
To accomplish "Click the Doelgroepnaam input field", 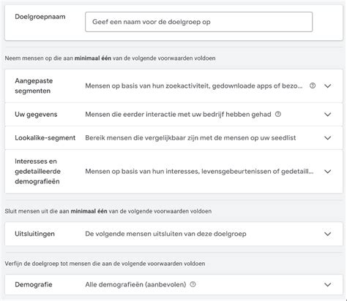I will pos(198,22).
